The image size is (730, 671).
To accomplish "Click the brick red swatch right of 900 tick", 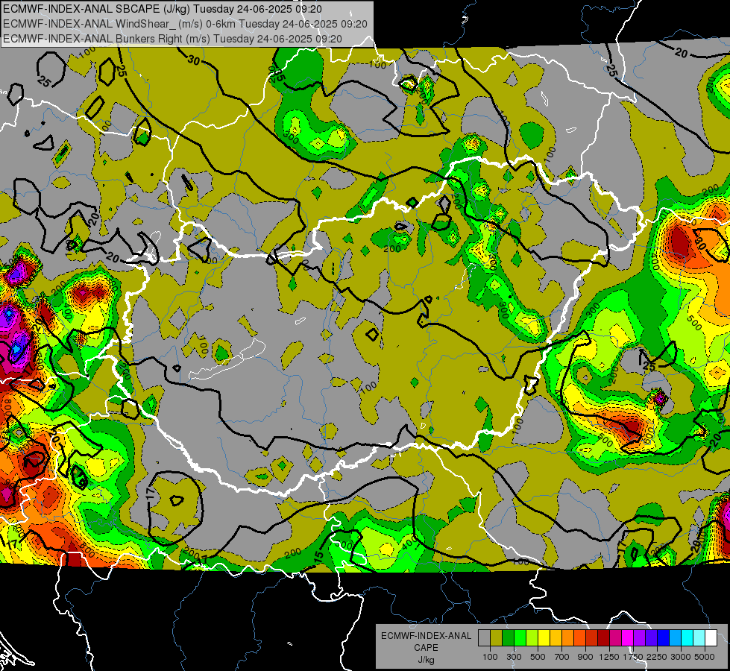I will 592,638.
